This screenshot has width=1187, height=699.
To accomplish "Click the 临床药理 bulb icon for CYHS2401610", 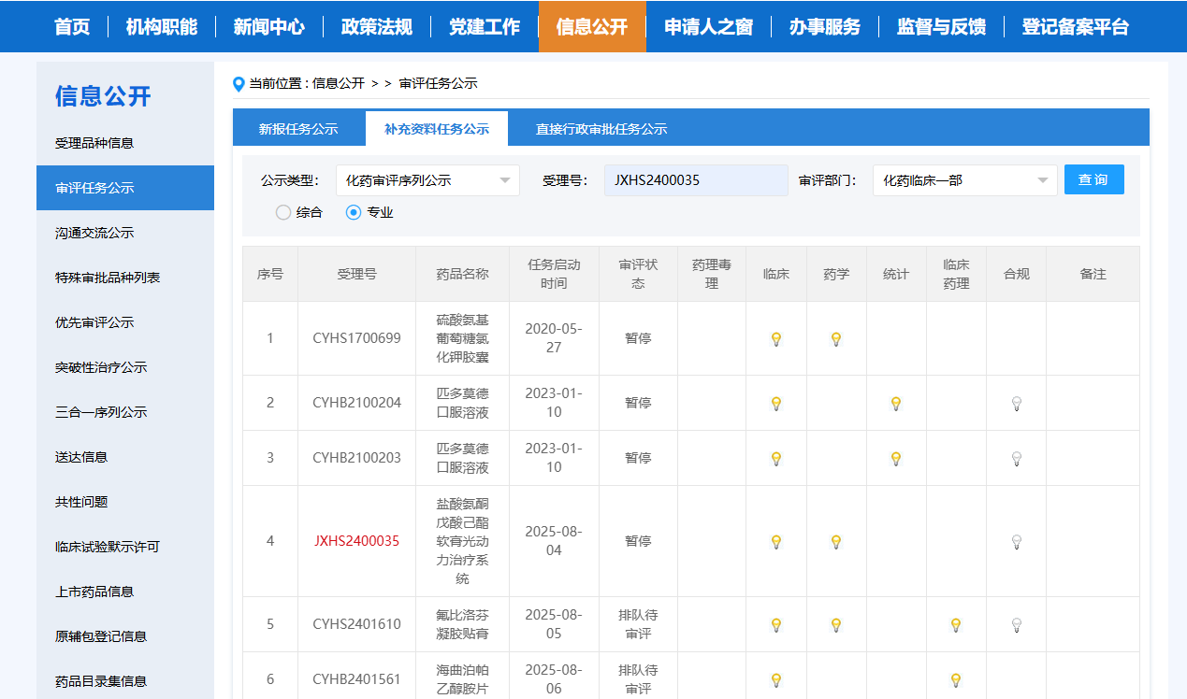I will click(x=955, y=625).
